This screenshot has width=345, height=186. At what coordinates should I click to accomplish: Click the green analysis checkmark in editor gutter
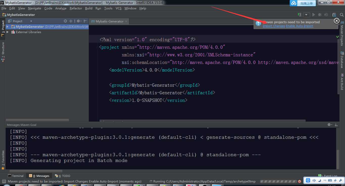[338, 37]
